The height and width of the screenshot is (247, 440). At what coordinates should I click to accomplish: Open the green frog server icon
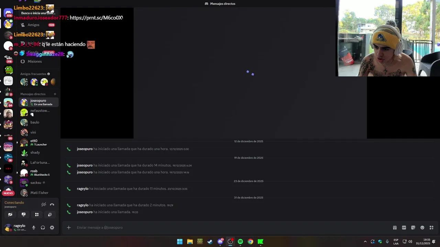click(8, 70)
